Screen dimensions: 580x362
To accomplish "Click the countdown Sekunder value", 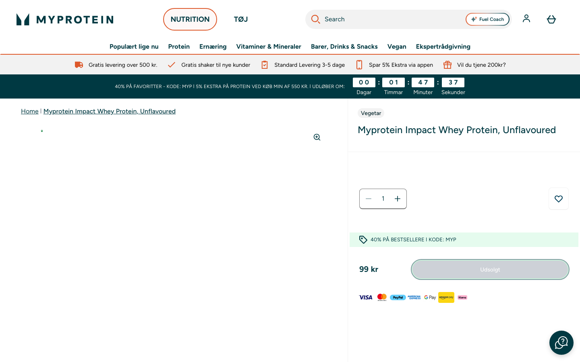I will (453, 82).
